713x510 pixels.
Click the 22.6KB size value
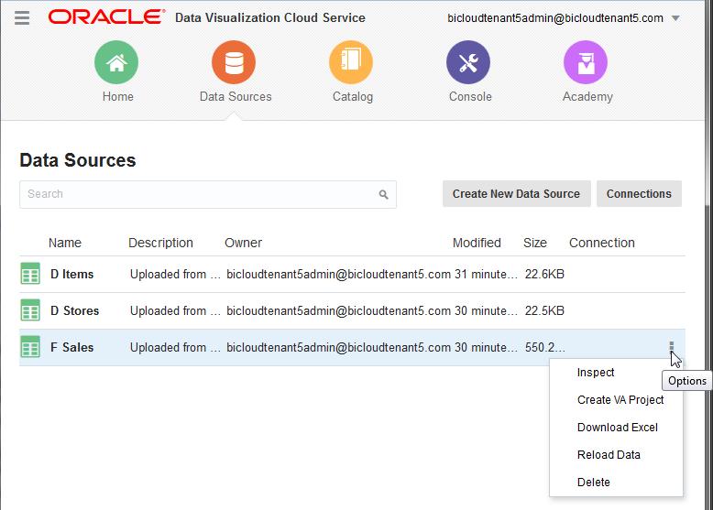click(544, 275)
